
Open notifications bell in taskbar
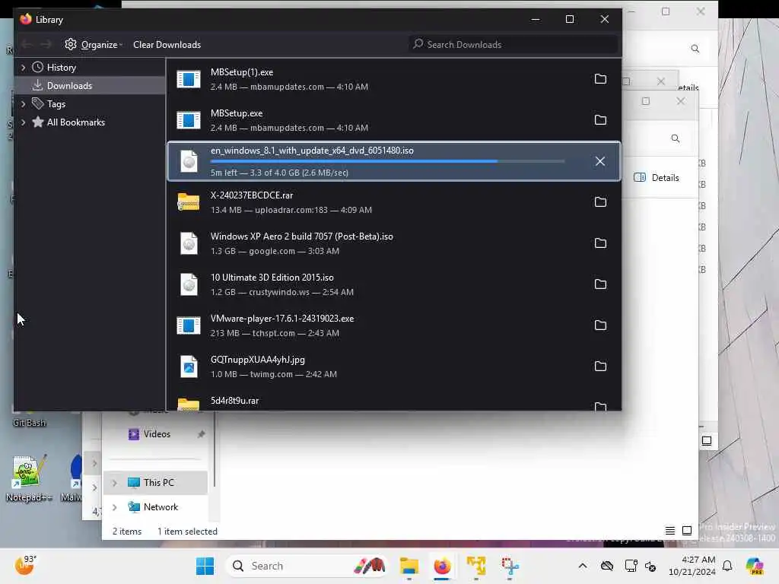727,566
